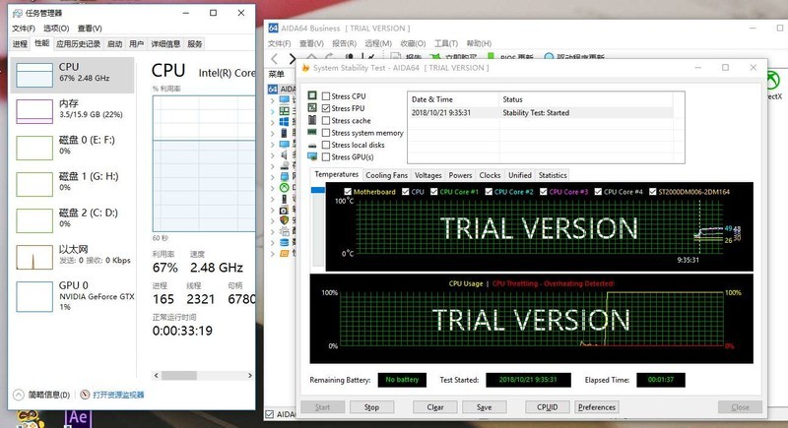Screen dimensions: 788x428
Task: Toggle ST2000DM006 drive graph checkbox
Action: [653, 192]
